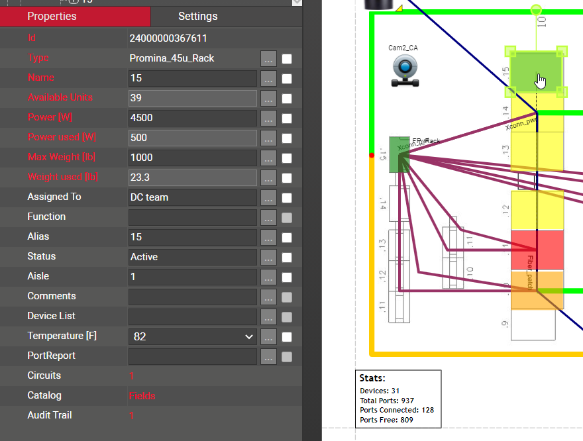
Task: Click the Alias input field
Action: (x=192, y=237)
